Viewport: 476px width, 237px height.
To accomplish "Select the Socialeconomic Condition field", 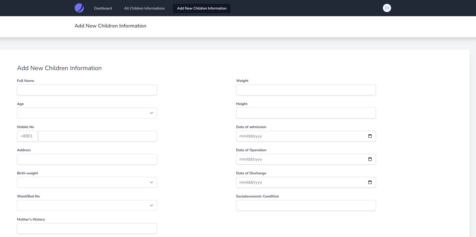I will 306,205.
